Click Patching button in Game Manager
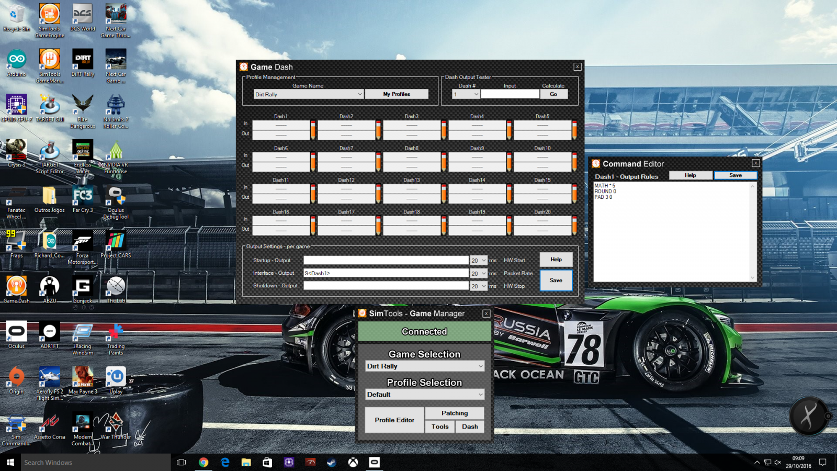This screenshot has width=837, height=471. (455, 413)
